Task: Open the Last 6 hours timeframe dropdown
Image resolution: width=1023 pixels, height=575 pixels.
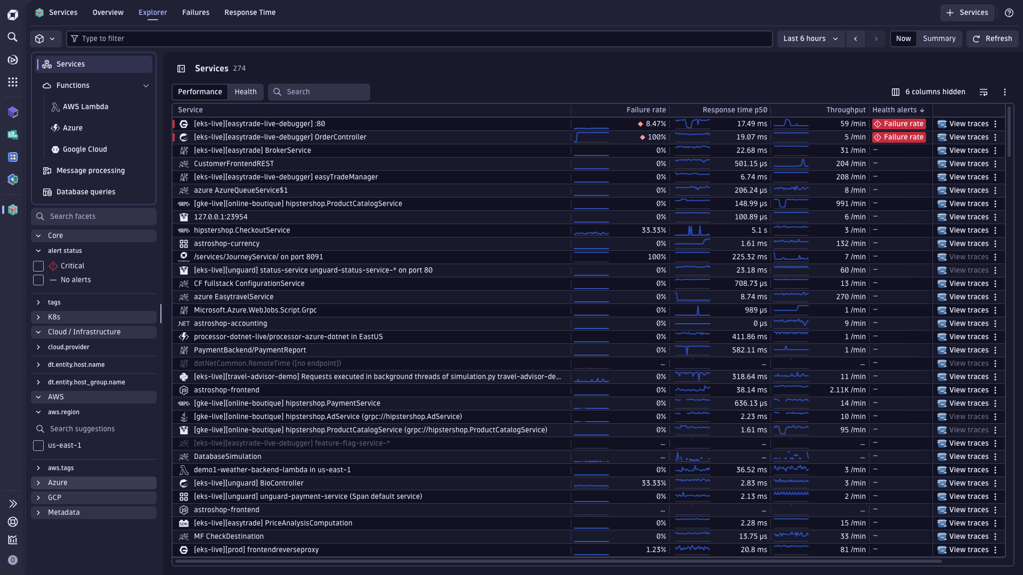Action: 810,38
